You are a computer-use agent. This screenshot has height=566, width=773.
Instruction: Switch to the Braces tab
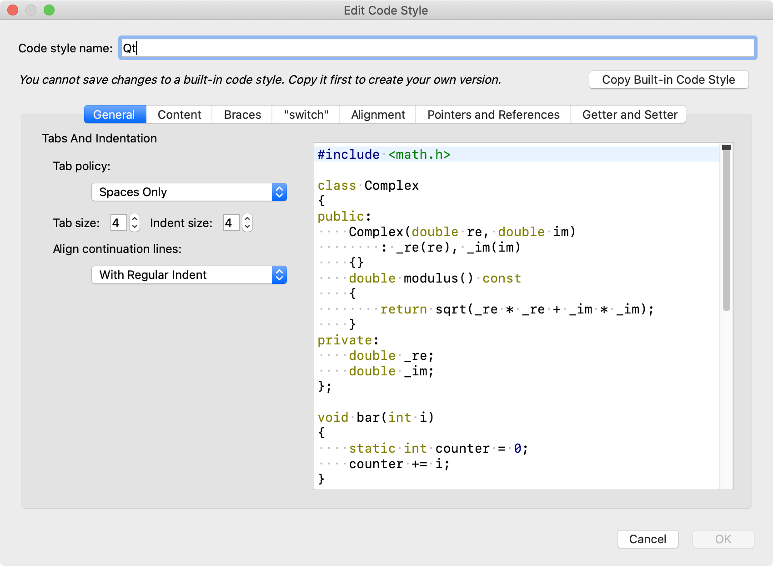[242, 115]
